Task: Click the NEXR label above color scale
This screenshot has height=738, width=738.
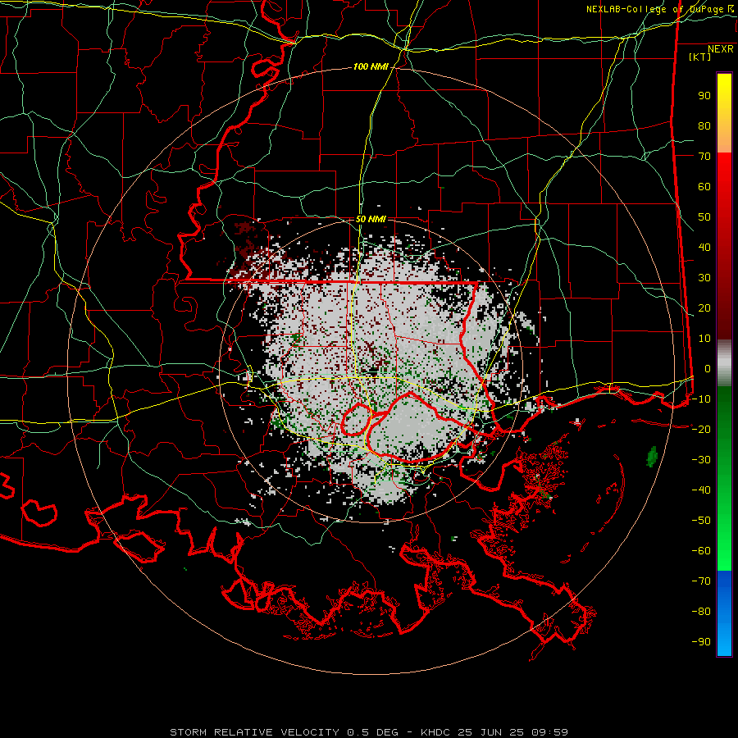Action: [720, 49]
